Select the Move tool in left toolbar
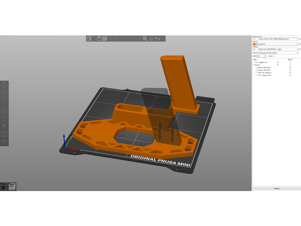The height and width of the screenshot is (226, 301). point(4,85)
